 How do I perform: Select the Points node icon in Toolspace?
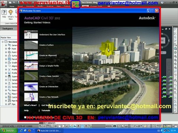click(x=9, y=48)
